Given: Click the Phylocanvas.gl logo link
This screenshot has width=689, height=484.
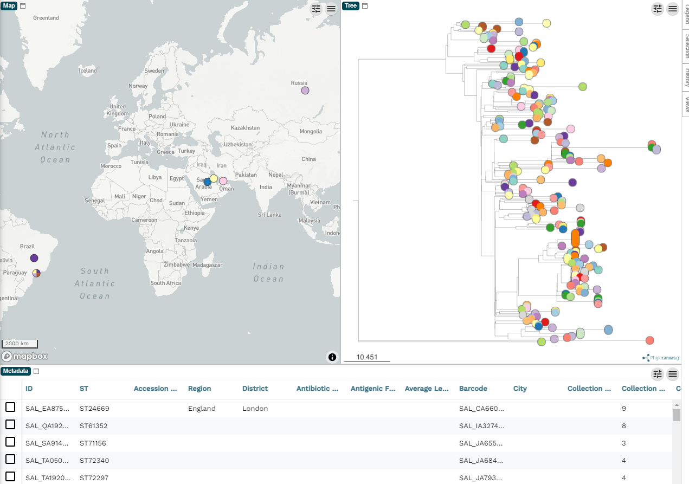Looking at the screenshot, I should 660,358.
